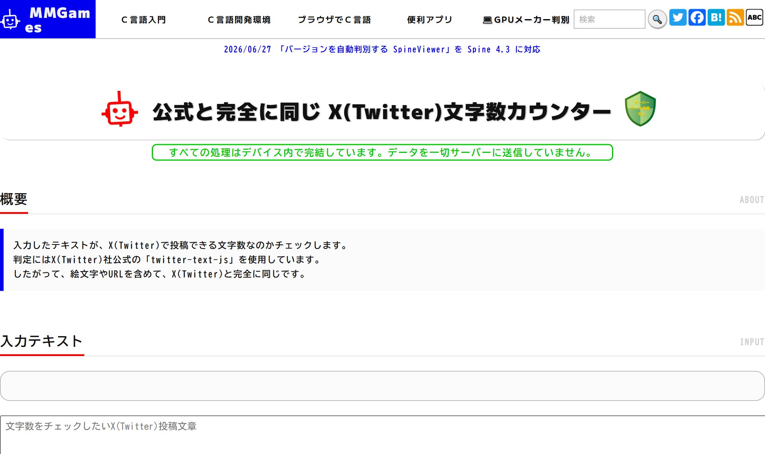Open the Hatena Bookmark B! icon
The width and height of the screenshot is (765, 454).
[716, 18]
